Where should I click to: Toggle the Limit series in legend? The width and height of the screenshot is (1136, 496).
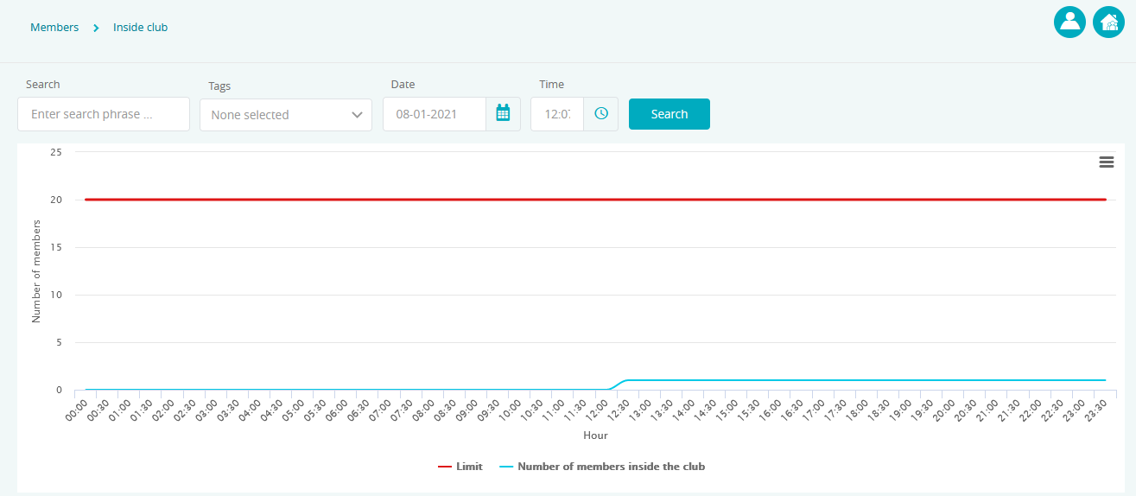460,467
